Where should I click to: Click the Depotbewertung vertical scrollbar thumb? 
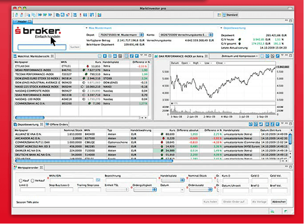click(x=290, y=139)
